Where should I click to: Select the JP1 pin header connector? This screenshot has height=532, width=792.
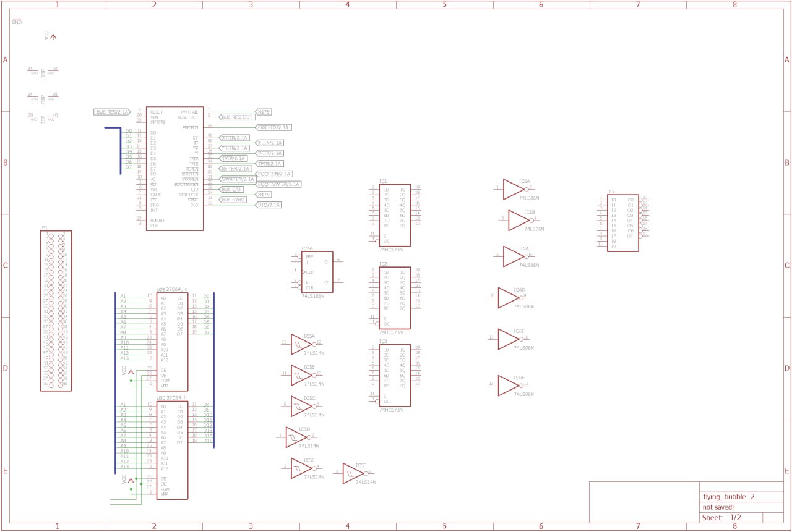point(56,311)
